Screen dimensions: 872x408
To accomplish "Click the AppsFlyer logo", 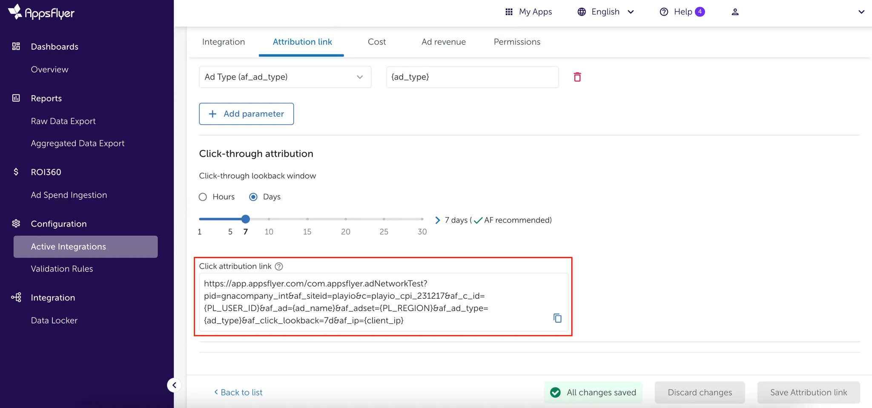I will tap(41, 12).
